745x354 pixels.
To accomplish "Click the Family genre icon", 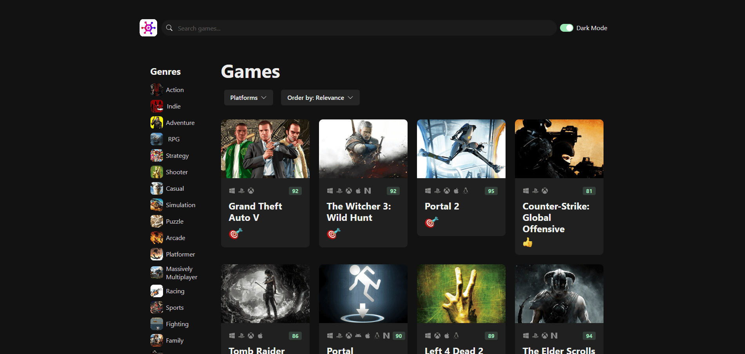I will 157,340.
